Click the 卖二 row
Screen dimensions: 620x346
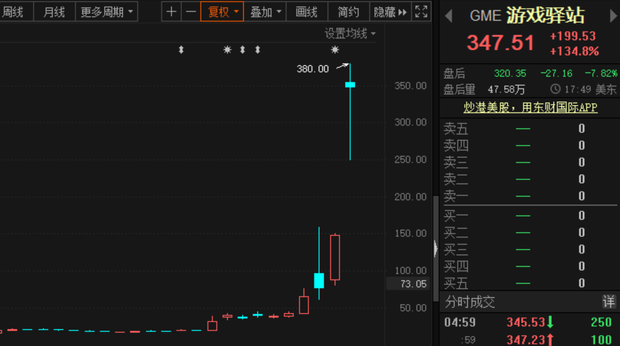coord(530,179)
